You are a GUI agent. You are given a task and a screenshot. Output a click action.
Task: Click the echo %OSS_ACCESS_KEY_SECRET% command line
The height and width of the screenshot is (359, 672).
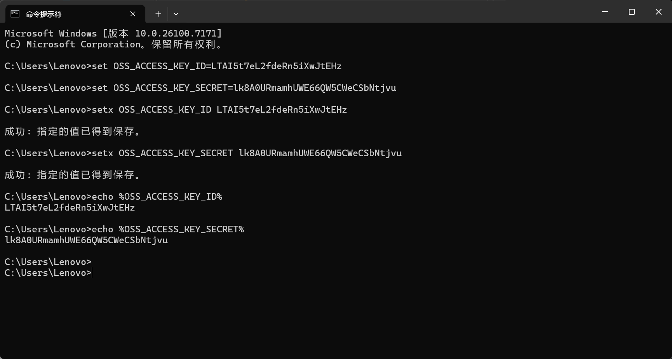coord(124,229)
